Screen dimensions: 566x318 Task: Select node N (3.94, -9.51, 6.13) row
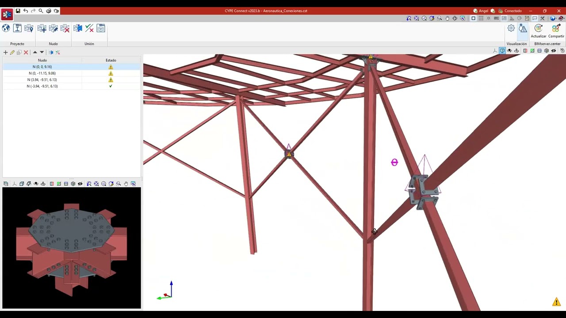coord(71,79)
